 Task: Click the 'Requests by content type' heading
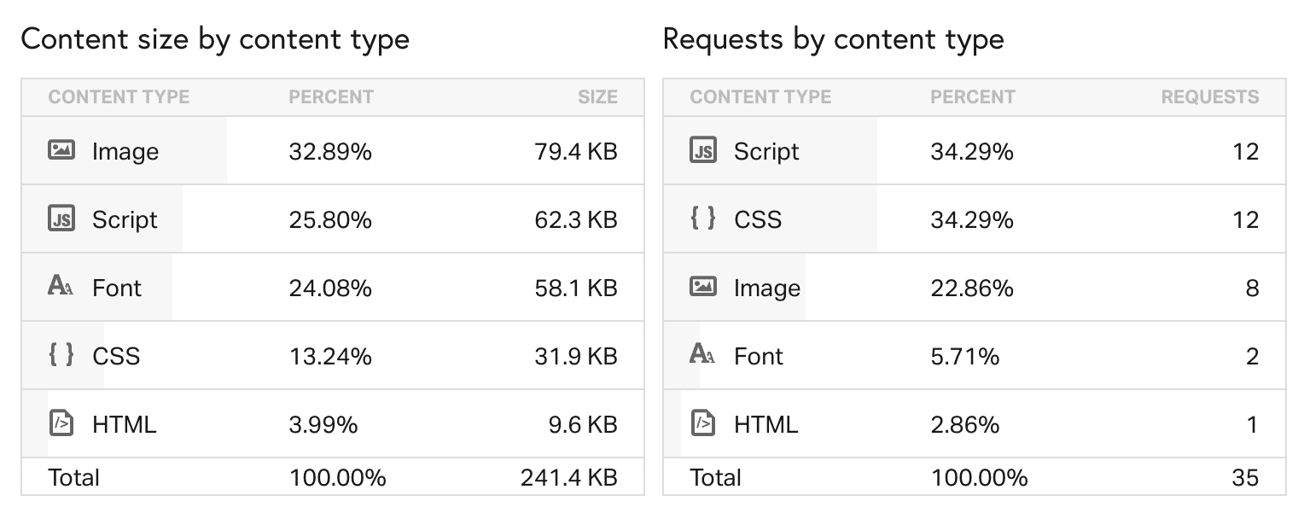click(833, 39)
